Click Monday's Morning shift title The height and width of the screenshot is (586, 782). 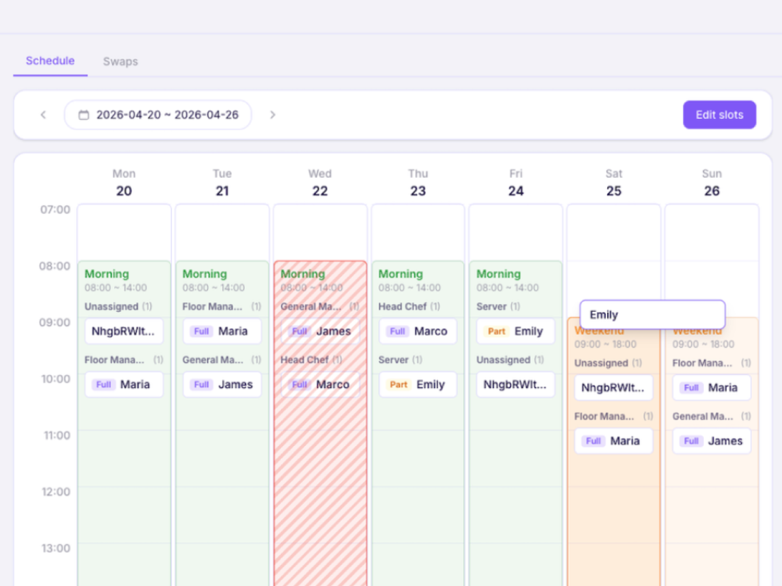tap(107, 274)
